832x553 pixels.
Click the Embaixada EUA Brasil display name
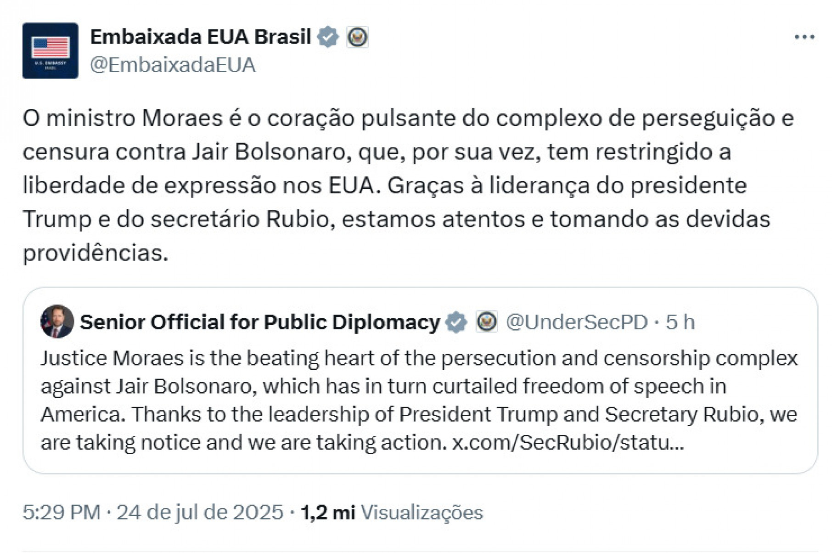coord(201,37)
